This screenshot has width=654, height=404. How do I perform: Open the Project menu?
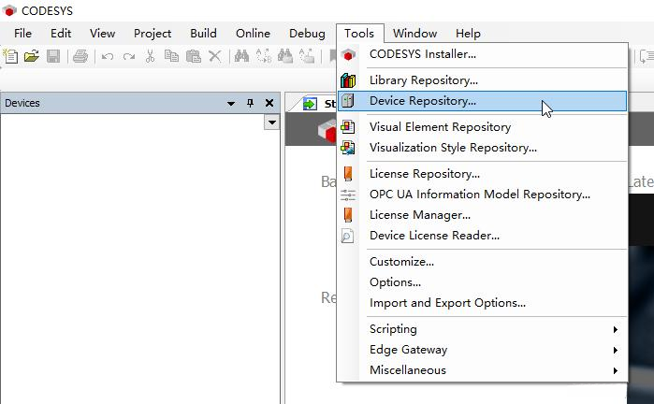[x=153, y=34]
